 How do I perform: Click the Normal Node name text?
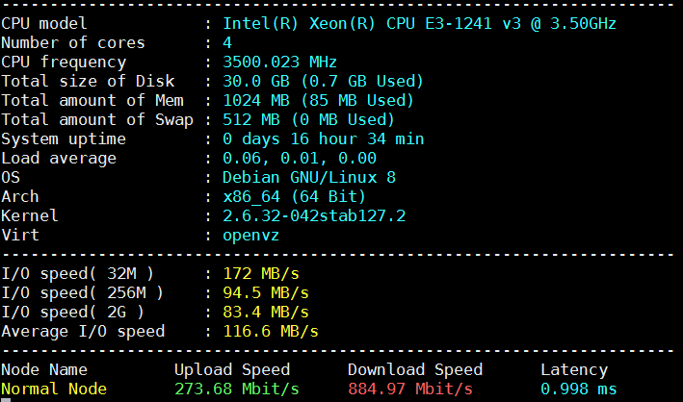click(54, 389)
